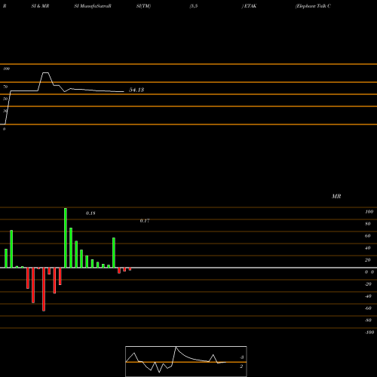Viewport: 377px width, 377px height.
Task: Click the longest red histogram bar
Action: pyautogui.click(x=44, y=290)
